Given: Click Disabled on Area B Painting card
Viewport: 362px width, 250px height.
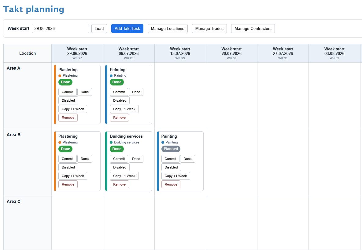Looking at the screenshot, I should coord(171,167).
